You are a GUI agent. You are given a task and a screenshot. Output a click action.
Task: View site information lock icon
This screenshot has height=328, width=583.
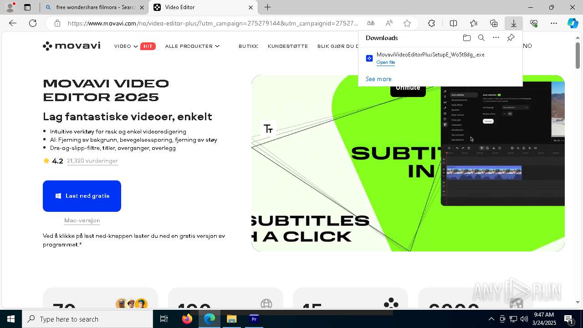tap(57, 23)
